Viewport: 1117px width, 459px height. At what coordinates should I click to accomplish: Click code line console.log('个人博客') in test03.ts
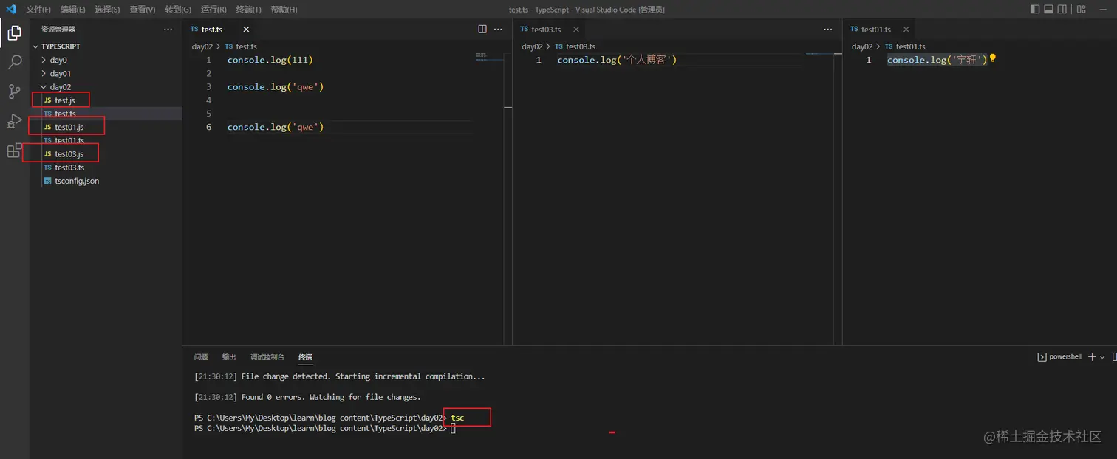pyautogui.click(x=617, y=60)
